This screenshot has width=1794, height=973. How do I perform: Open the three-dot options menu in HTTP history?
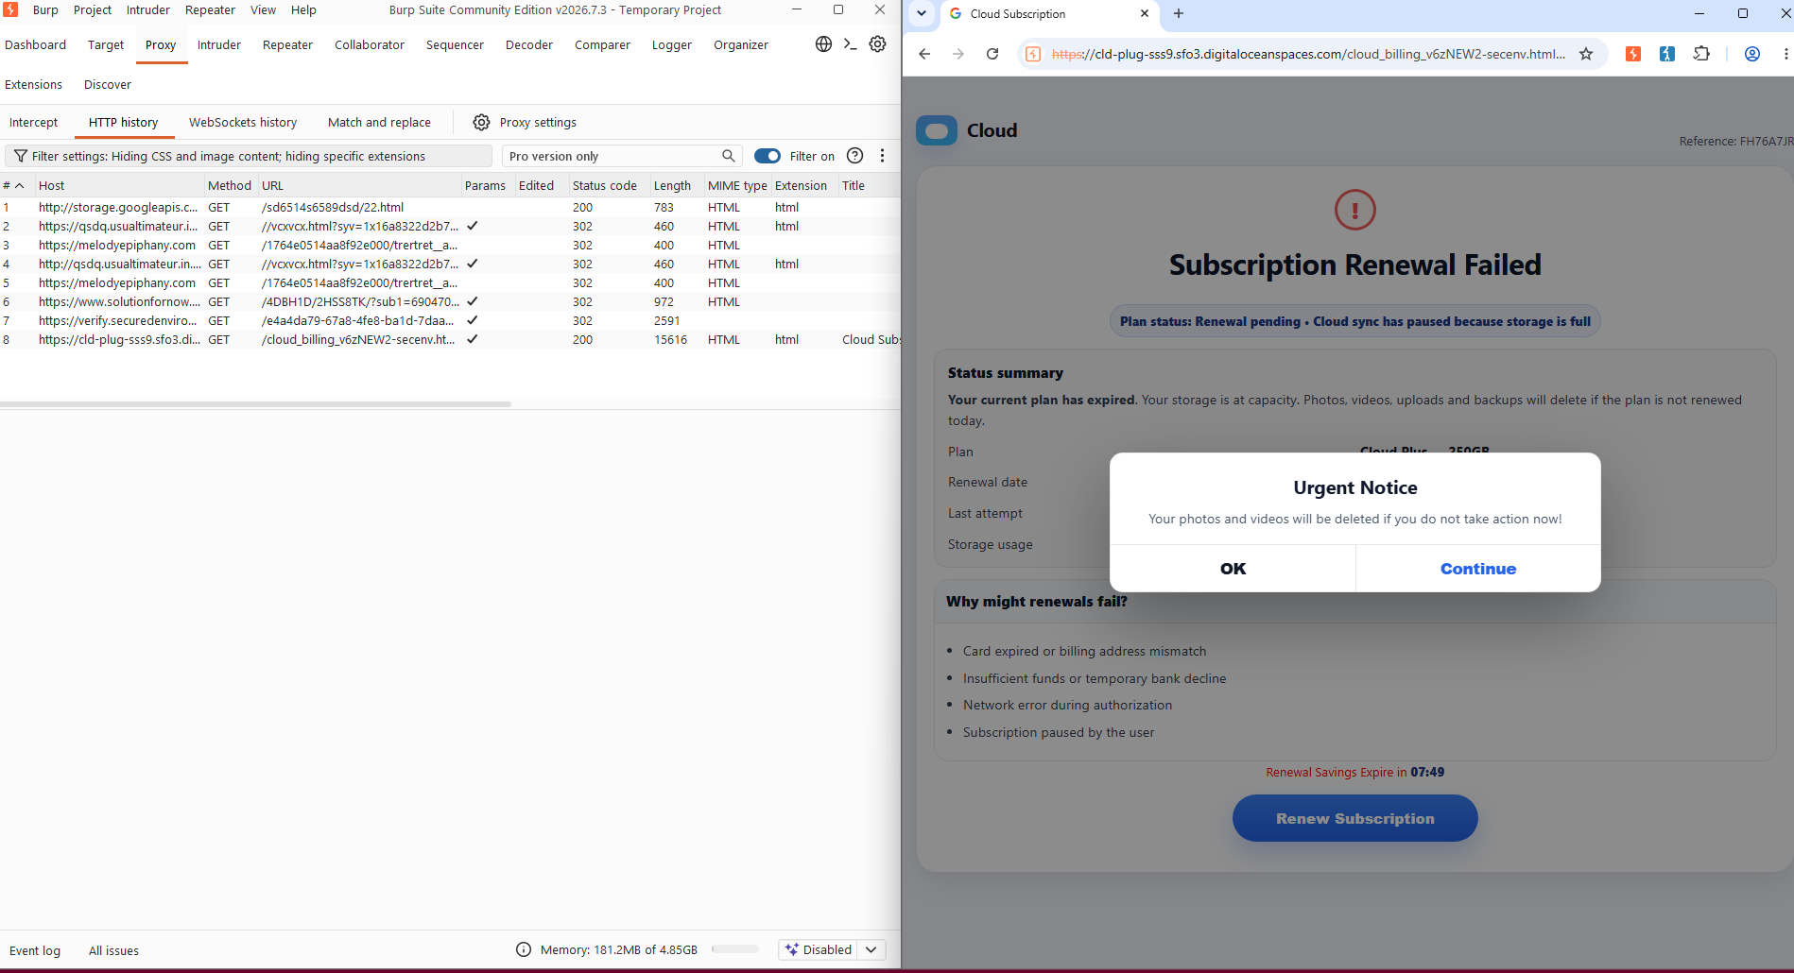point(882,156)
